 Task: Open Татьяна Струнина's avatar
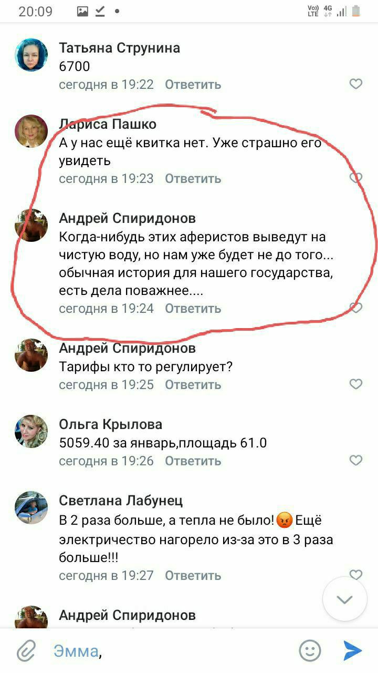(x=31, y=55)
